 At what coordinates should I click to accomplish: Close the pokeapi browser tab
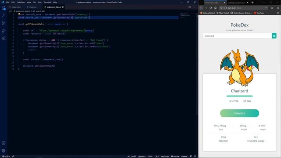(248, 3)
